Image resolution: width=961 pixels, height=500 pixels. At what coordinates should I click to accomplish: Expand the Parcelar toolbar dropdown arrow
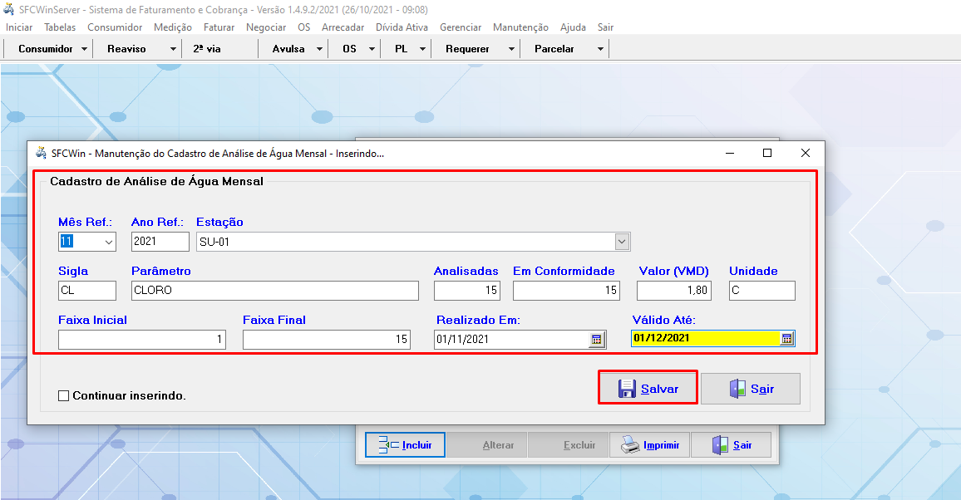point(600,49)
